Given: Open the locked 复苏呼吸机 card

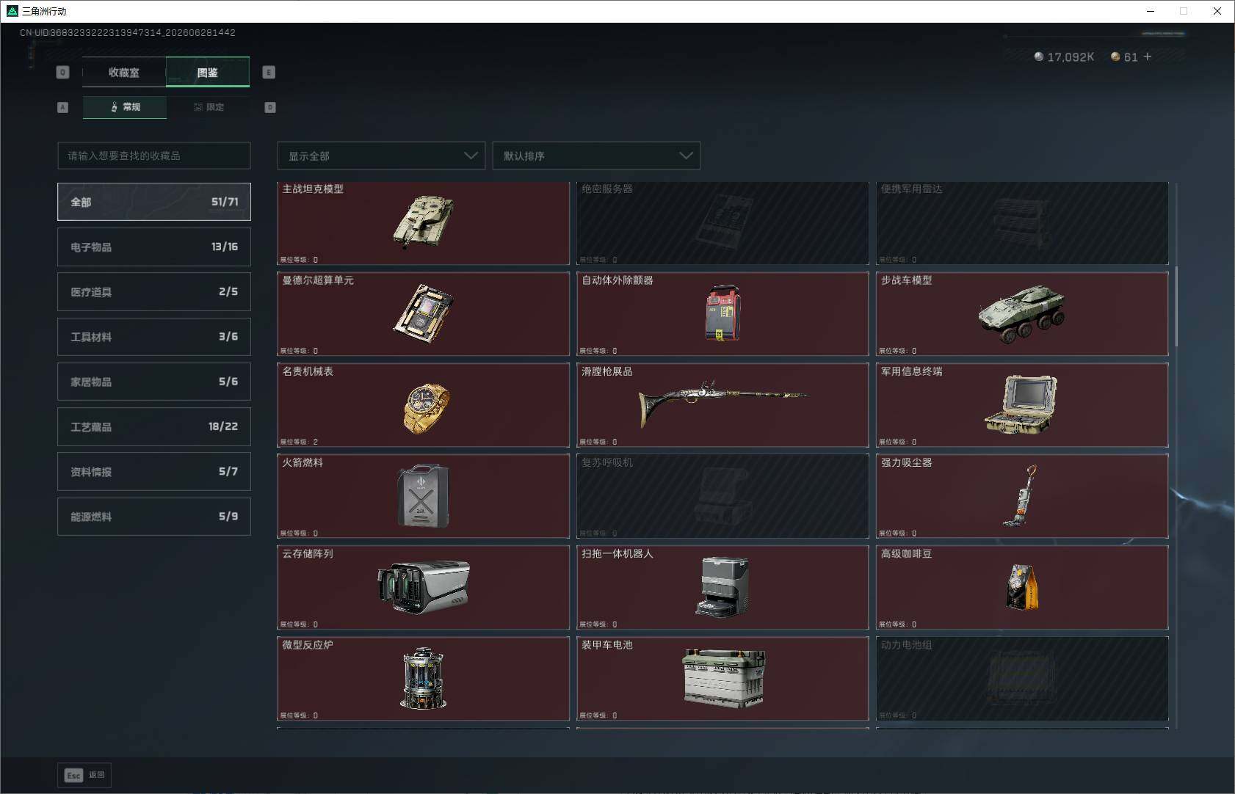Looking at the screenshot, I should click(x=723, y=496).
